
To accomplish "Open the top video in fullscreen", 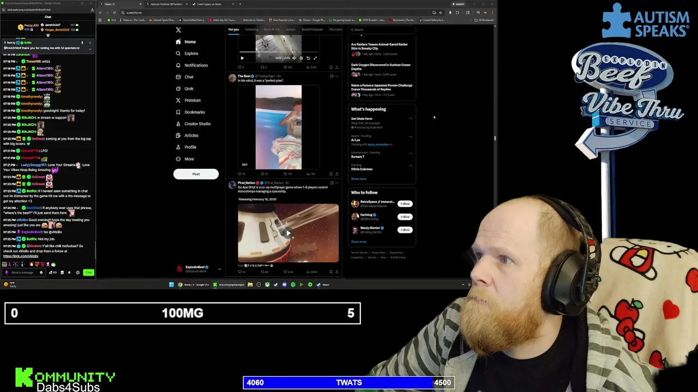I will tap(315, 58).
